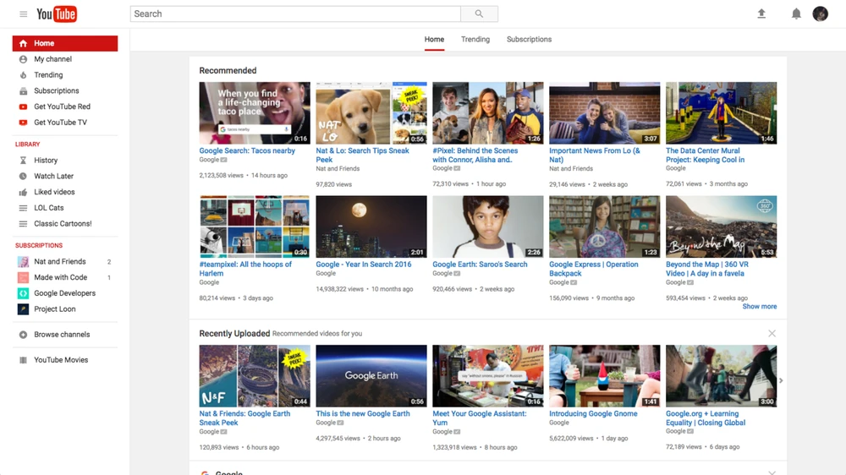846x475 pixels.
Task: Dismiss the Recently Uploaded section
Action: point(772,334)
